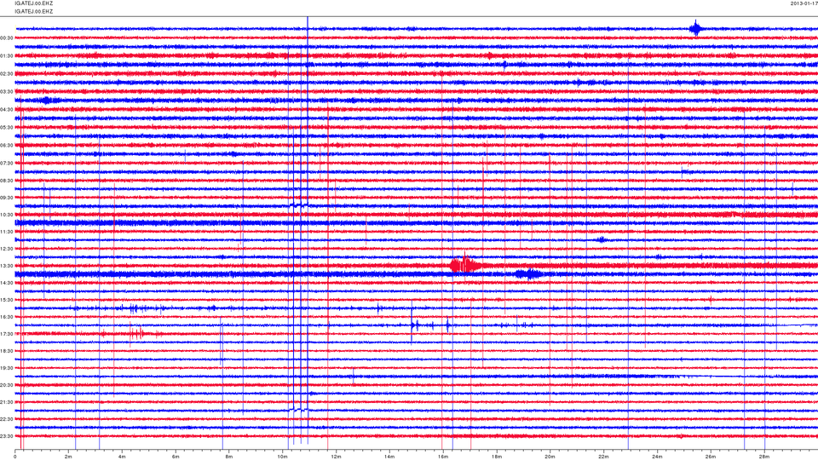Viewport: 818px width, 460px height.
Task: Click the 05:30 time label
Action: tap(6, 127)
